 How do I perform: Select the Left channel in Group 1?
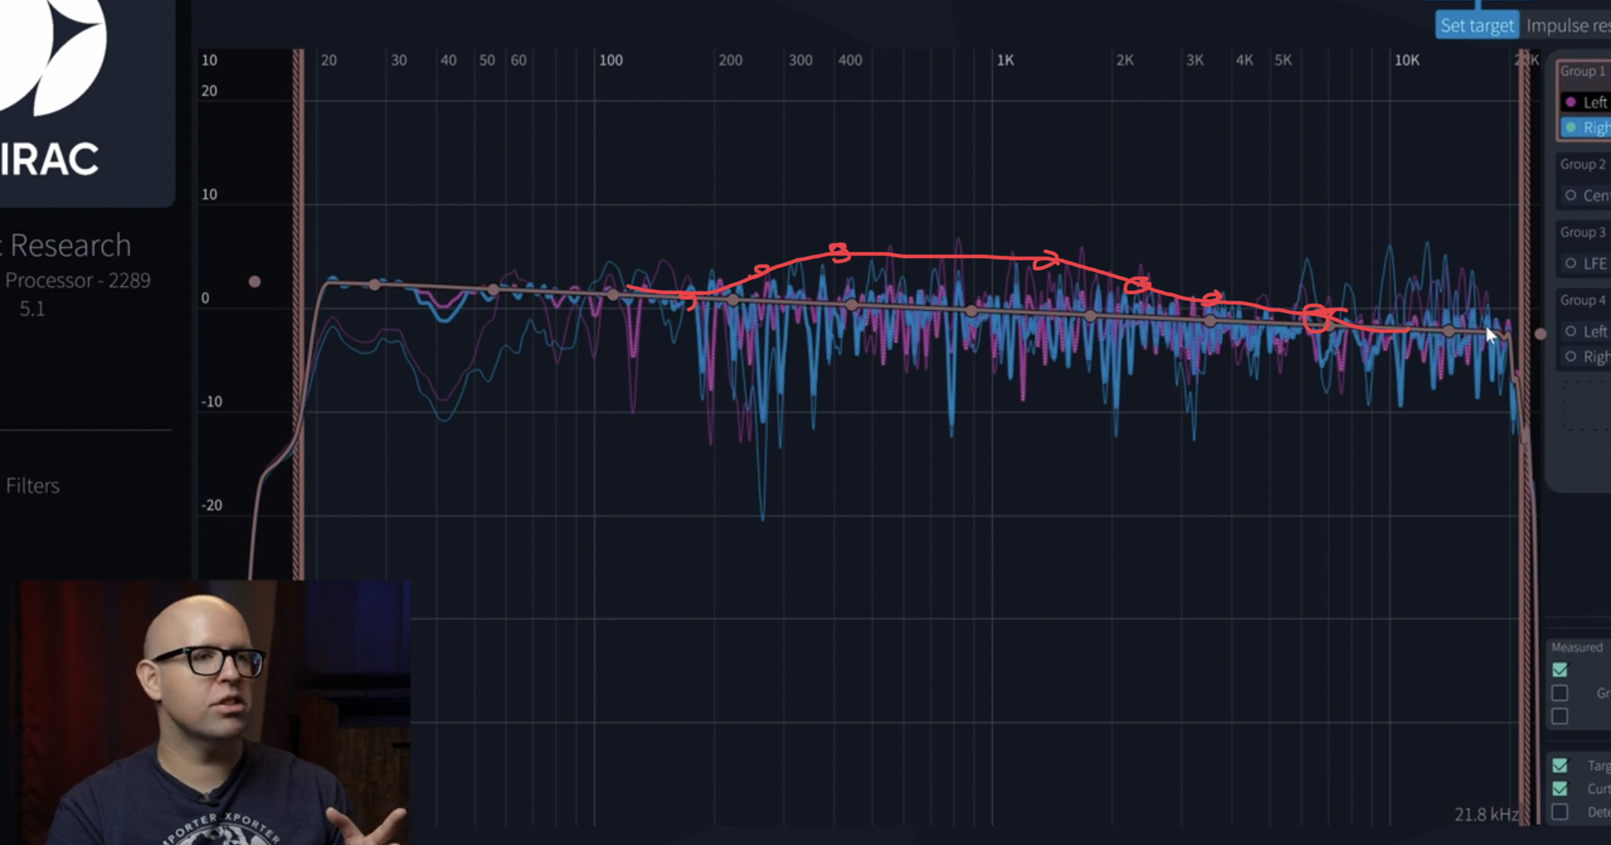(x=1586, y=102)
